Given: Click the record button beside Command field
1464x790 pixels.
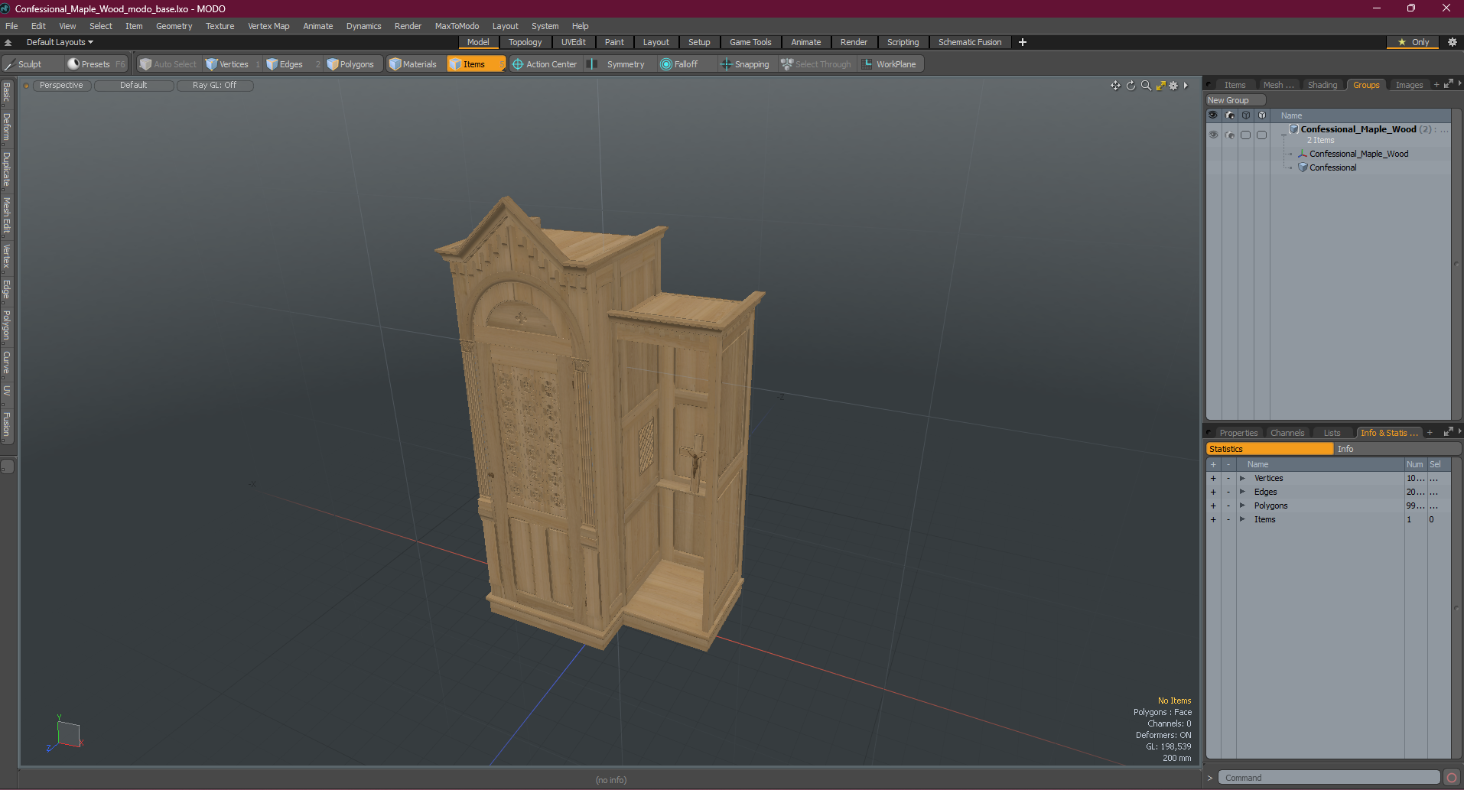Looking at the screenshot, I should (1452, 778).
